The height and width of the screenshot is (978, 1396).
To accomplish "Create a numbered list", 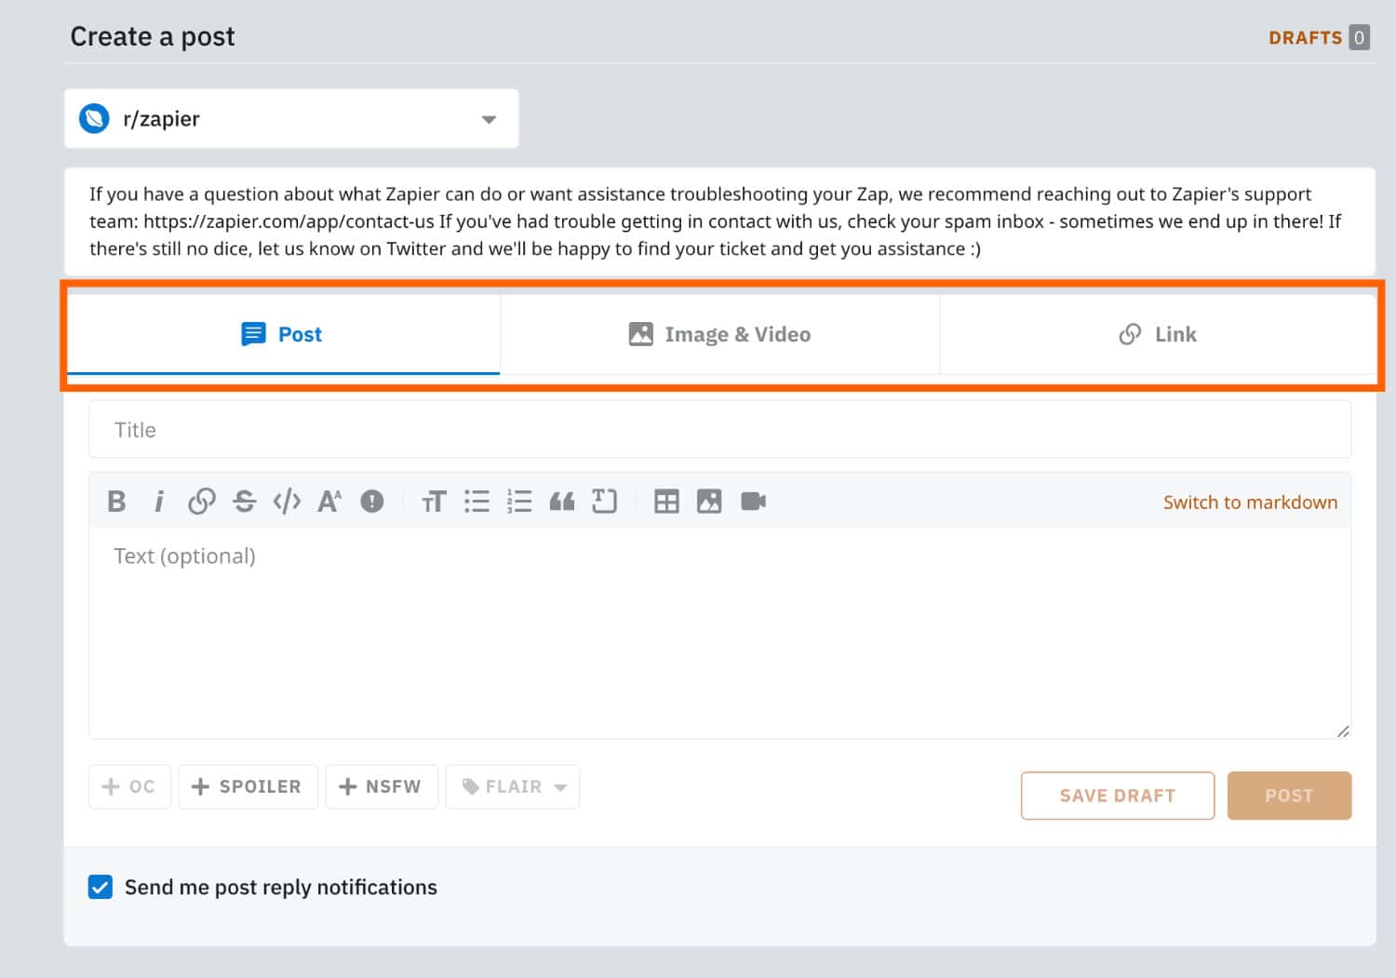I will click(519, 502).
